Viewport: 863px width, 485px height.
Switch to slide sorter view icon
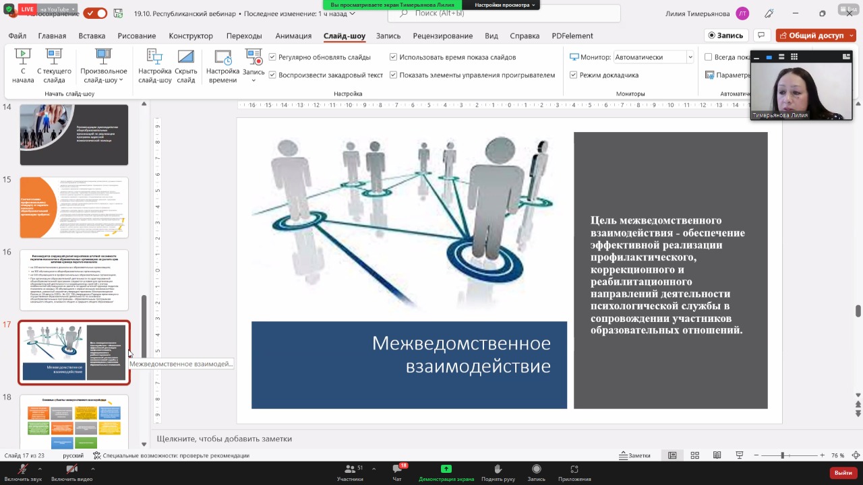click(x=694, y=455)
